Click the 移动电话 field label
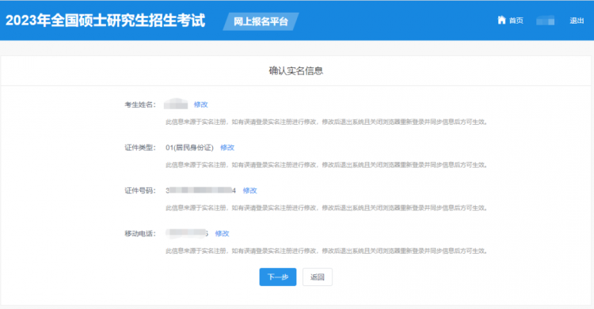This screenshot has width=594, height=309. point(140,234)
